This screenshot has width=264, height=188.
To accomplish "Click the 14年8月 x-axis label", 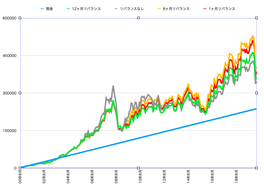I will (x=189, y=177).
